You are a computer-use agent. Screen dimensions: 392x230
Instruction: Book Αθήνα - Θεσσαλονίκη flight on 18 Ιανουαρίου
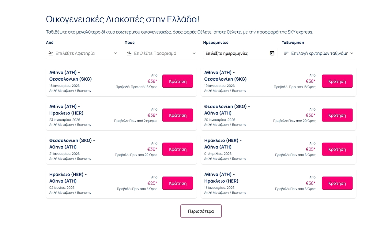(178, 81)
